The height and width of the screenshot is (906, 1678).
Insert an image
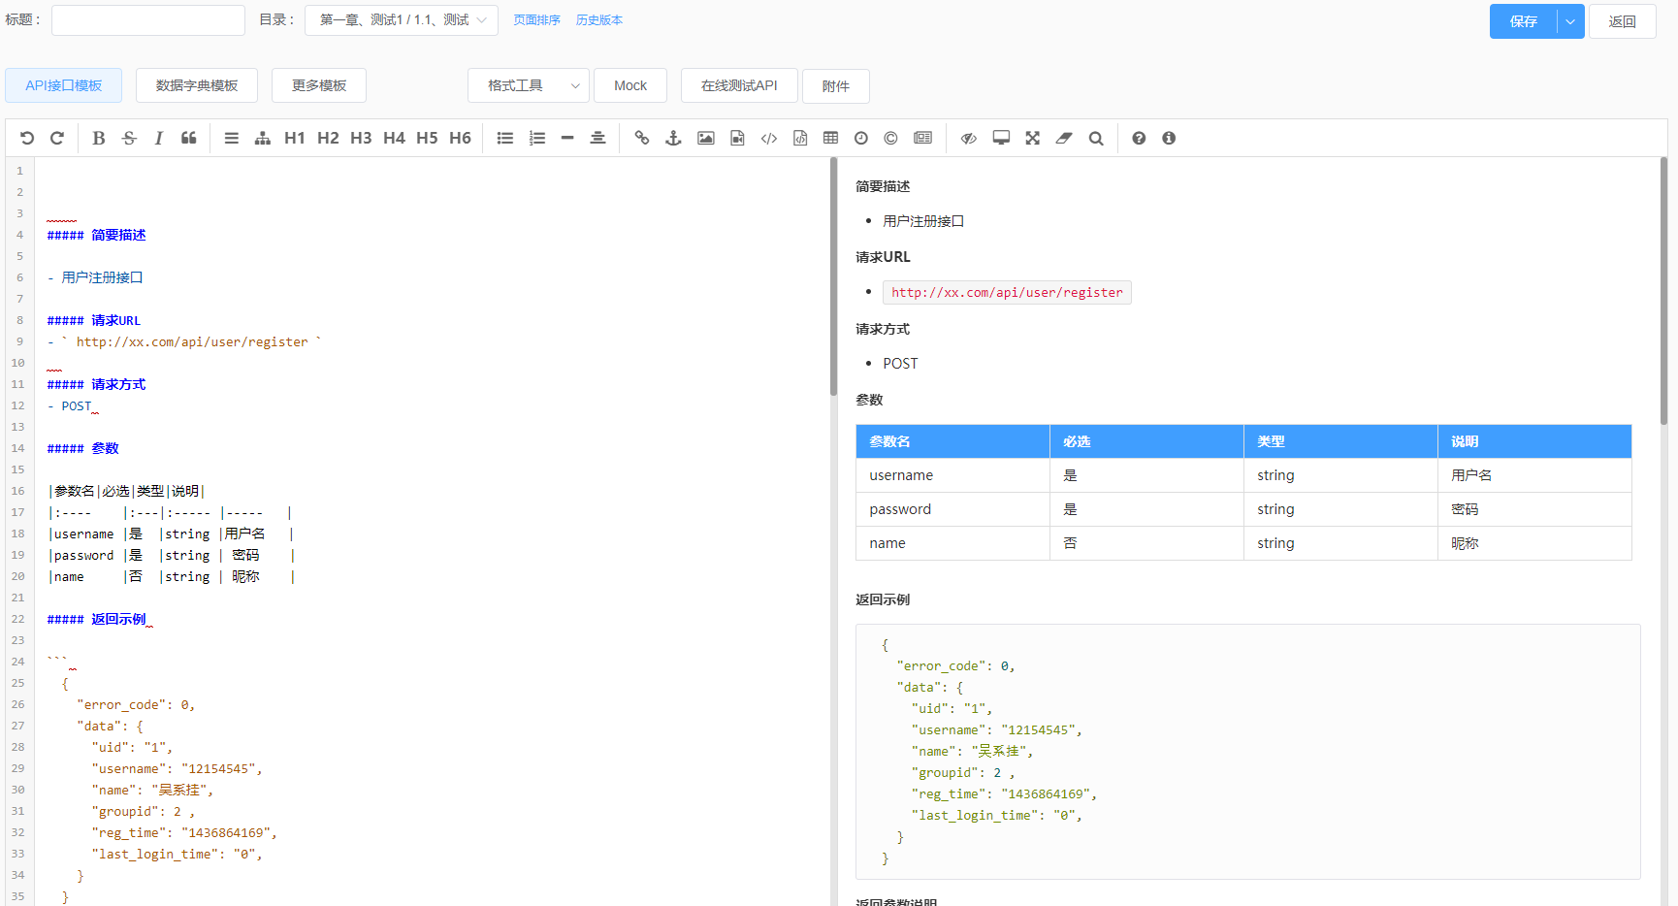(x=706, y=138)
